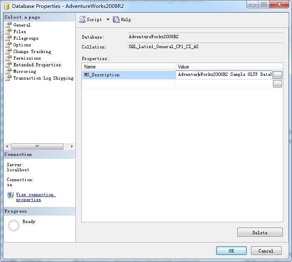292x262 pixels.
Task: Open the Mirroring page
Action: point(25,71)
